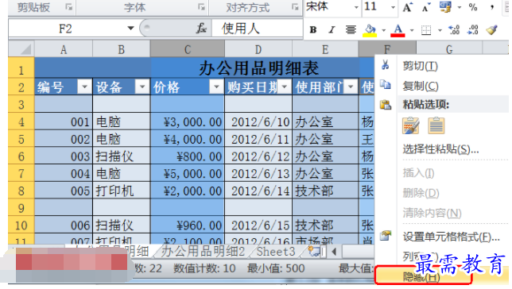Switch to the 办公用品明细2 sheet tab

[x=203, y=252]
